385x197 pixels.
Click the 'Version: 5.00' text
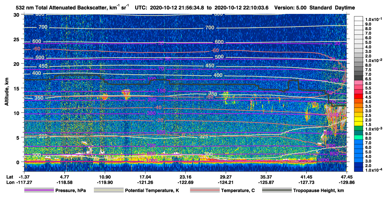coord(291,8)
